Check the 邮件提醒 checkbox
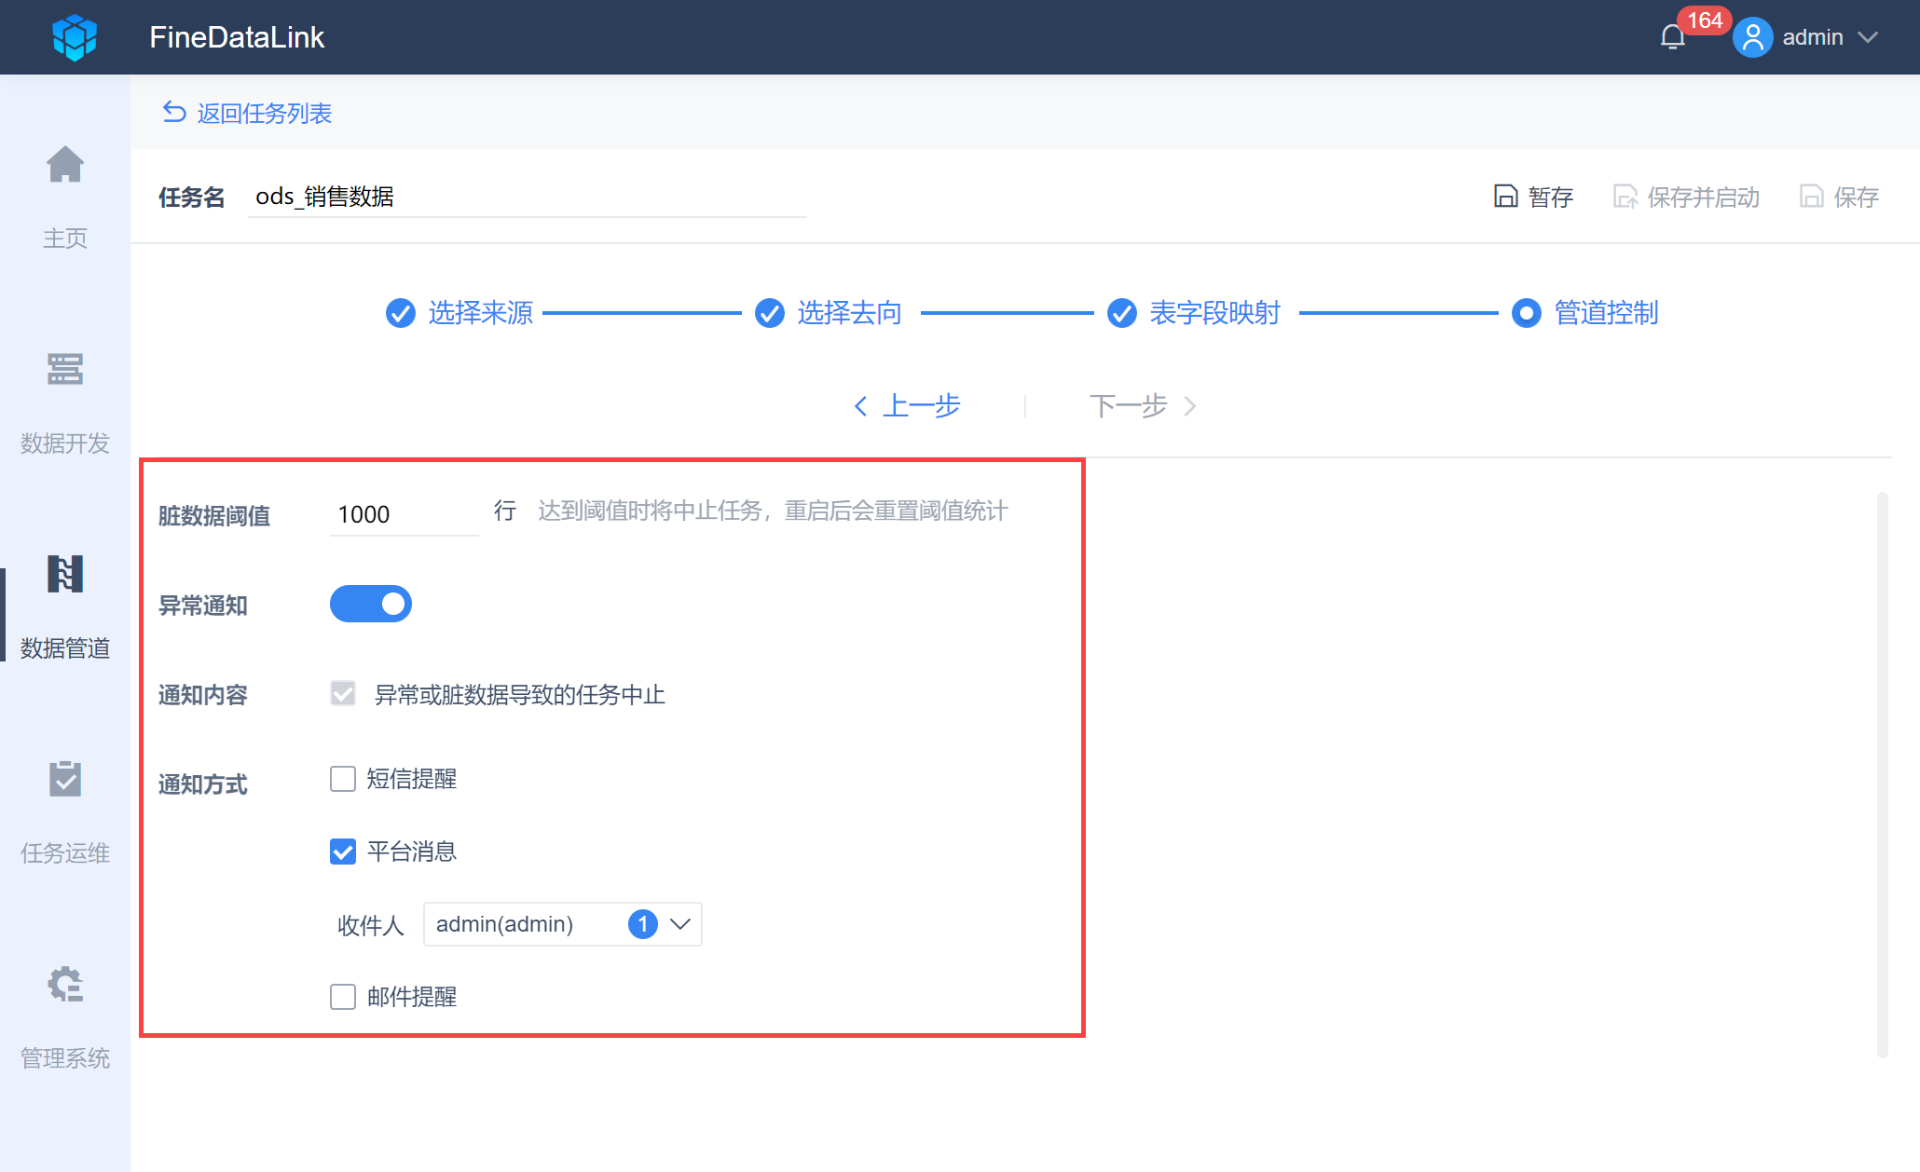 pos(343,997)
